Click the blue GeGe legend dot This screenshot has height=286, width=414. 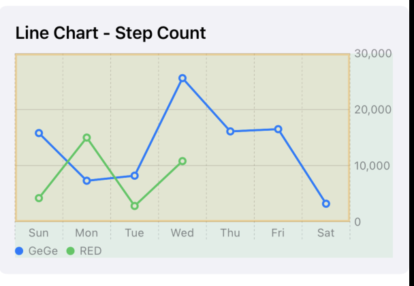click(19, 251)
